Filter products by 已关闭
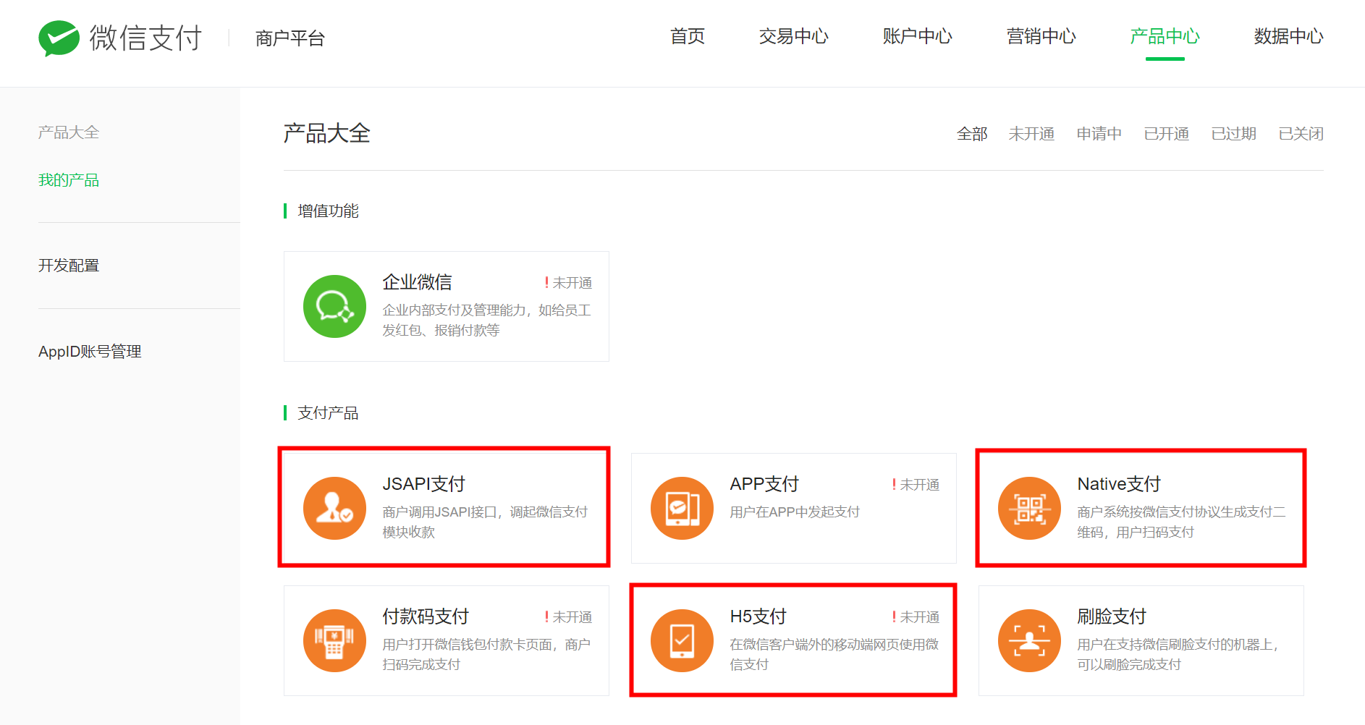Image resolution: width=1365 pixels, height=725 pixels. (1301, 134)
